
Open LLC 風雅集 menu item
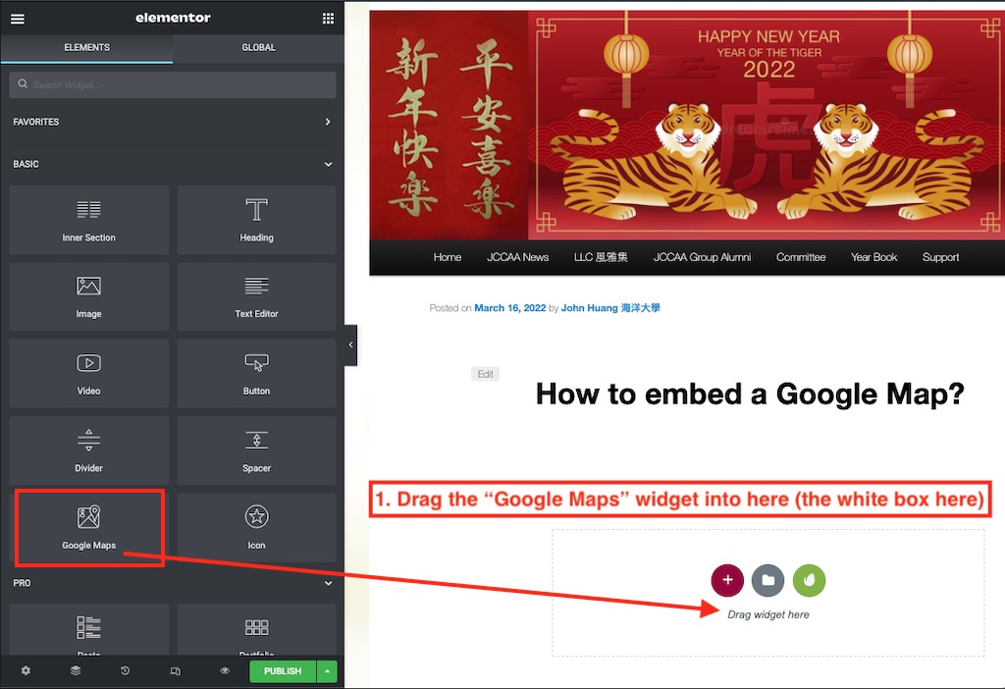tap(601, 257)
